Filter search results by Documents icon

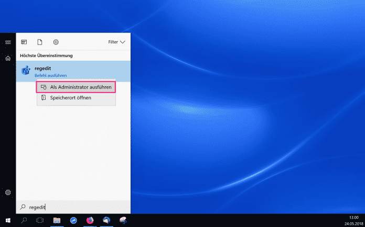(39, 42)
